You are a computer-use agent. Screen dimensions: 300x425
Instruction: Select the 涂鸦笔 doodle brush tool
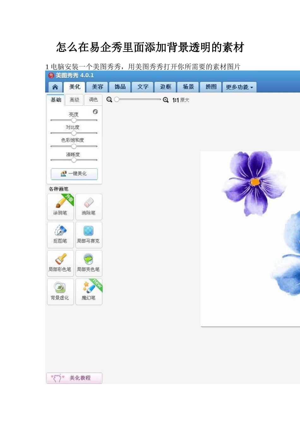point(60,207)
